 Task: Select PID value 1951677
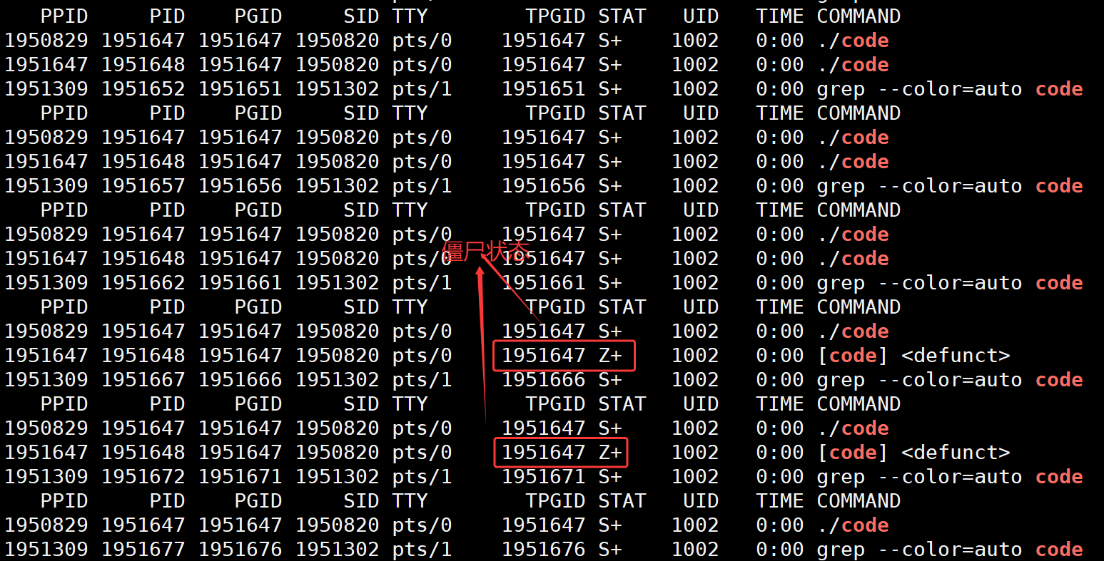click(143, 550)
